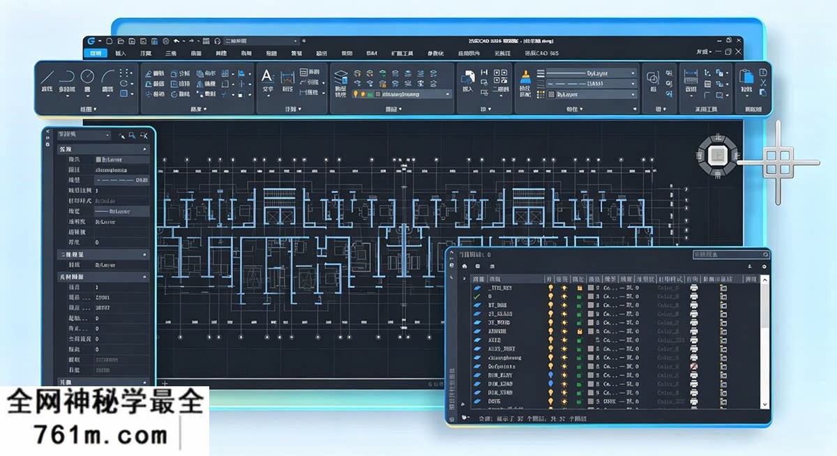Click the settings gear in layer manager toolbar

pos(764,266)
